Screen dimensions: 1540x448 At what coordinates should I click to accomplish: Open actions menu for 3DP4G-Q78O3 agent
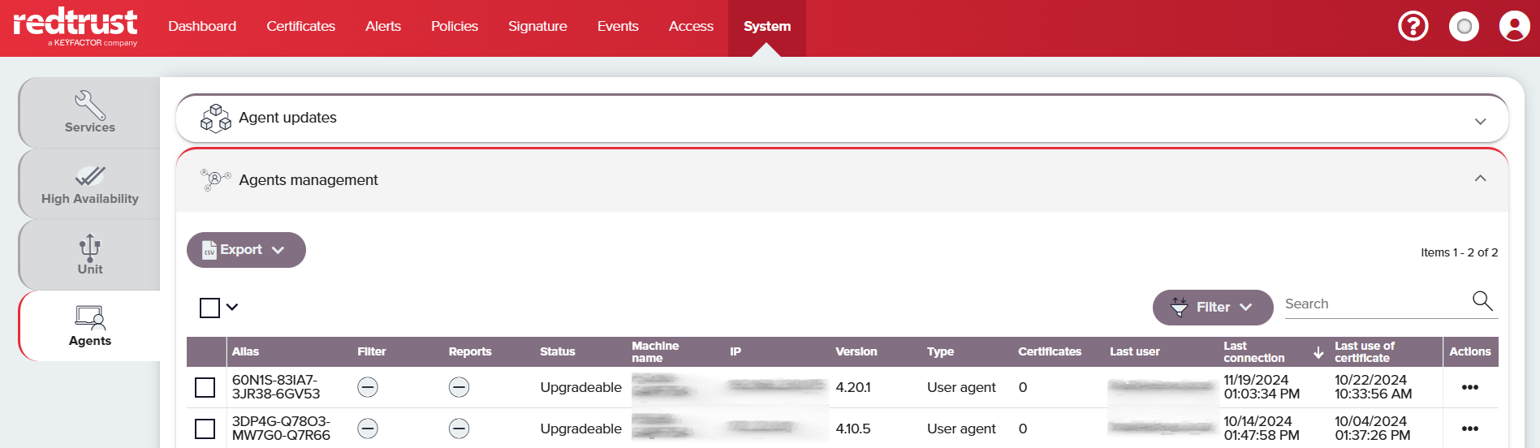tap(1469, 429)
